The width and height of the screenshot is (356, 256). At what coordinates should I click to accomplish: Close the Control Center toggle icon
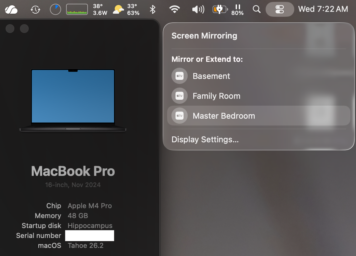click(x=280, y=10)
